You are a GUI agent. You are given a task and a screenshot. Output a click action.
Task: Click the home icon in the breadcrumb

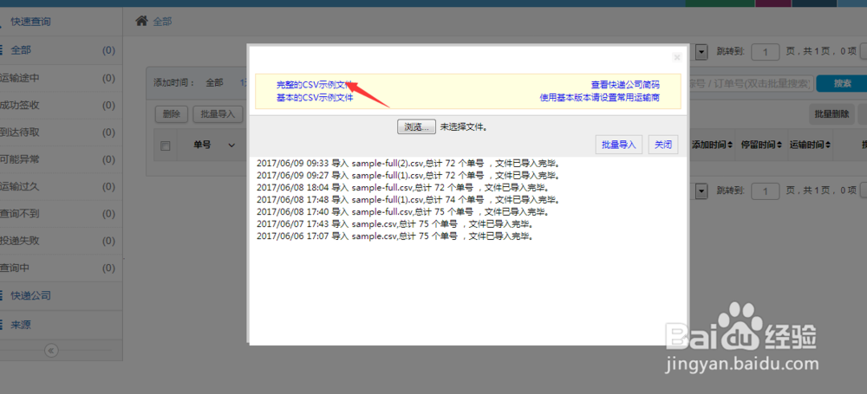[x=141, y=21]
